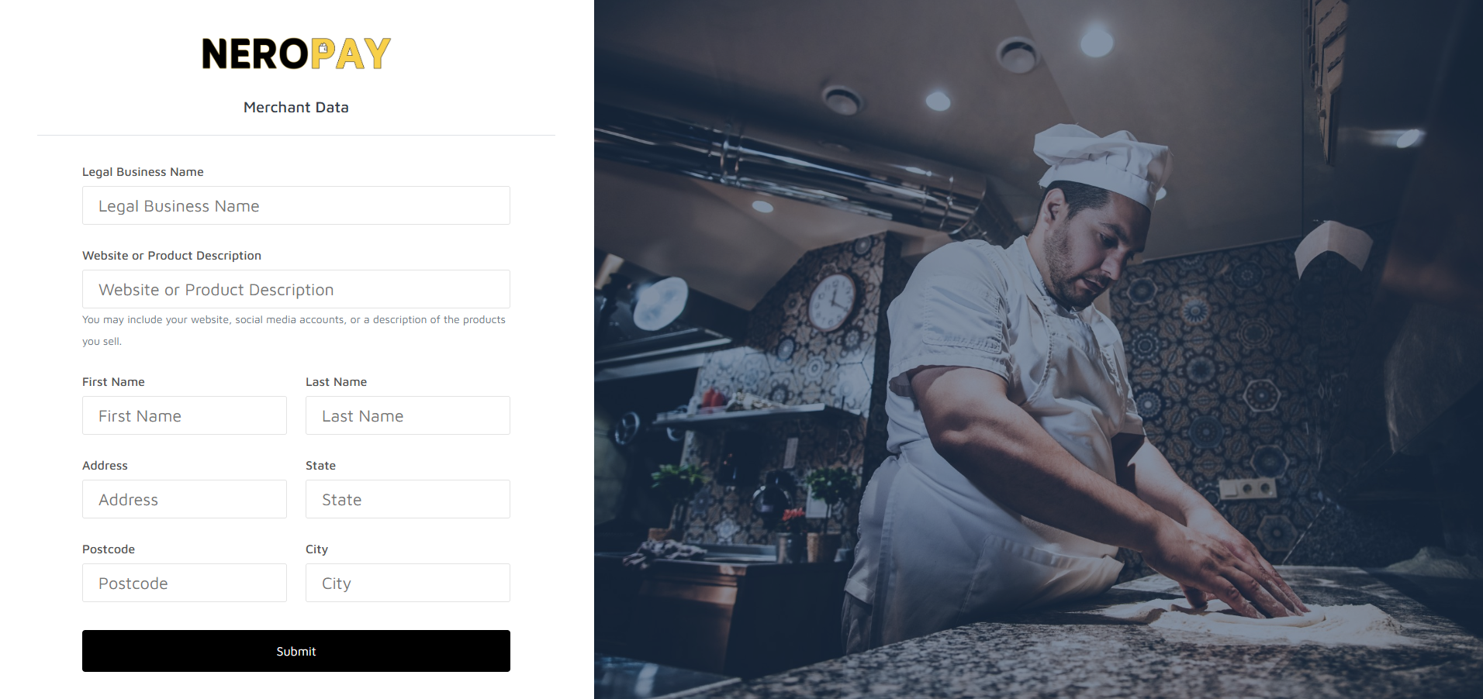
Task: Click the NEROPAY logo
Action: 296,53
